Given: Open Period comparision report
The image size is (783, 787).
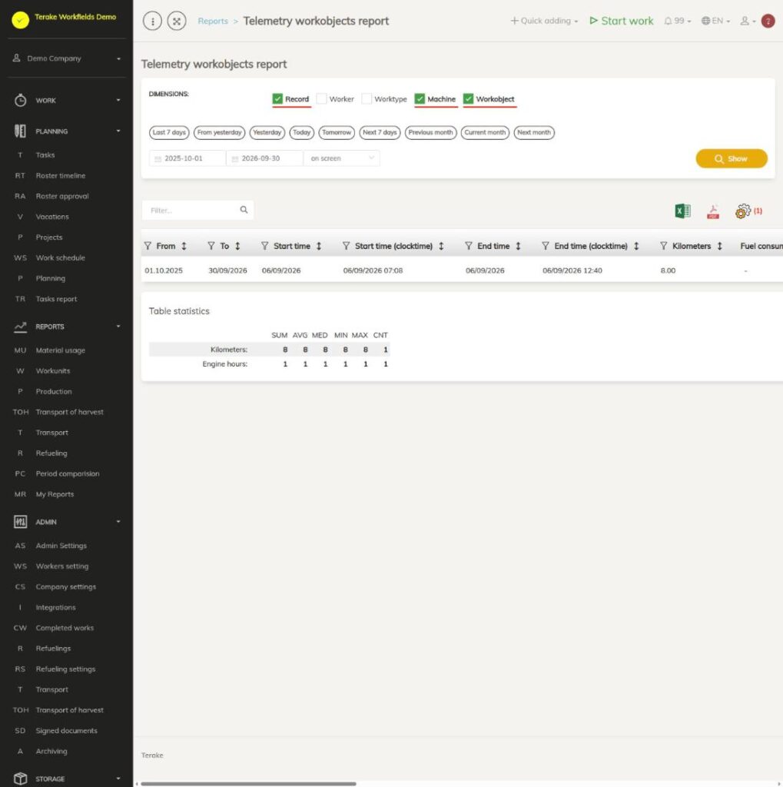Looking at the screenshot, I should [68, 473].
